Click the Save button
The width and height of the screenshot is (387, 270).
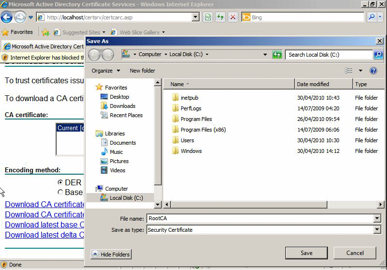[307, 253]
